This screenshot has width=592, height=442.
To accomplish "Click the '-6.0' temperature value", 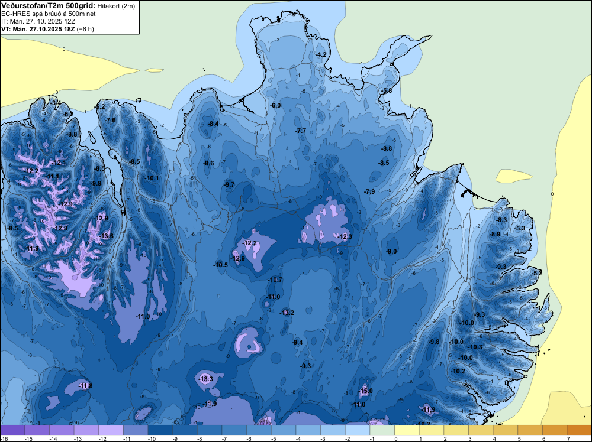I will (276, 106).
